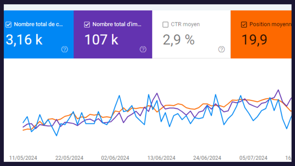
Task: Click the 05/07/2024 date on the axis
Action: 253,158
